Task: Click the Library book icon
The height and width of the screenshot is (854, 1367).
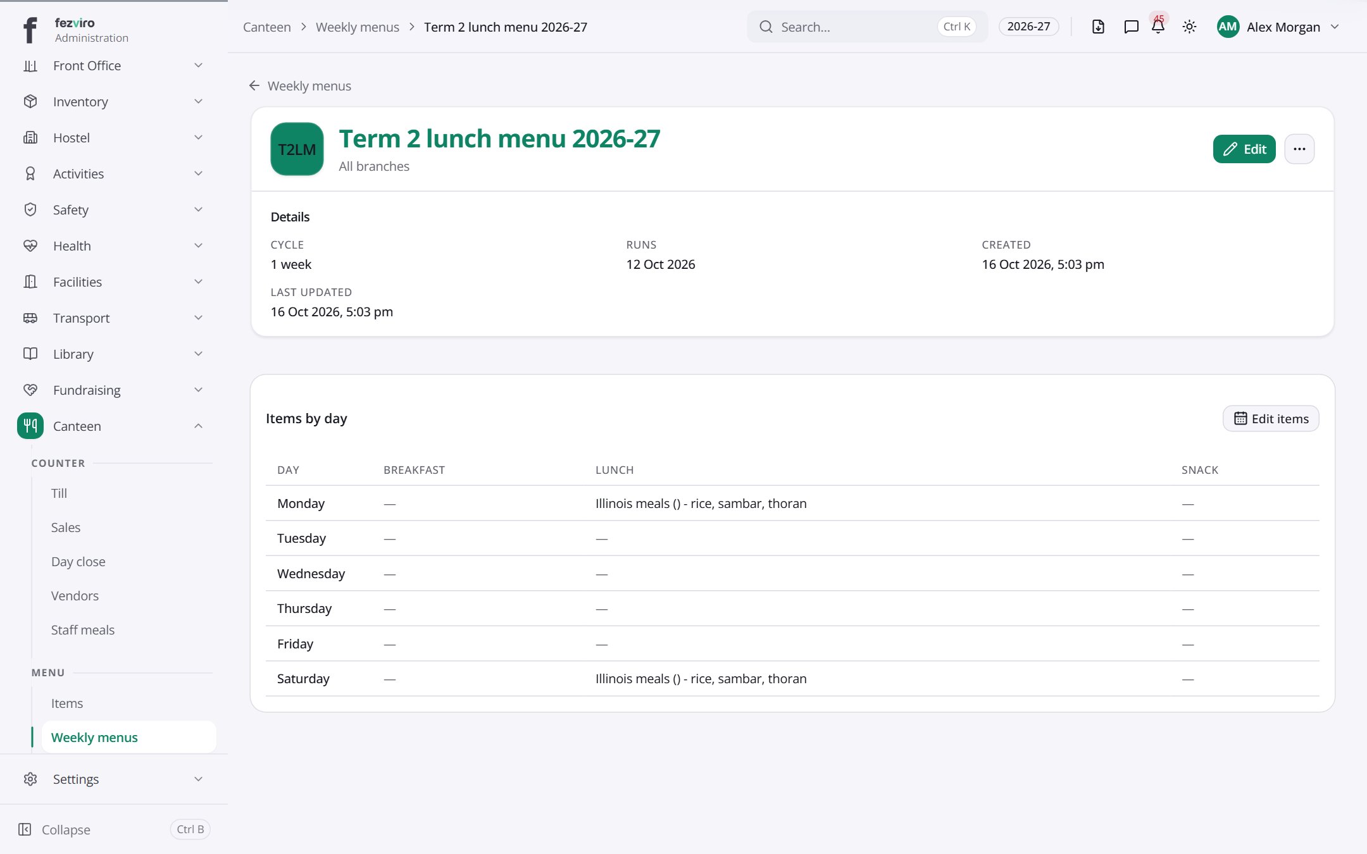Action: 30,354
